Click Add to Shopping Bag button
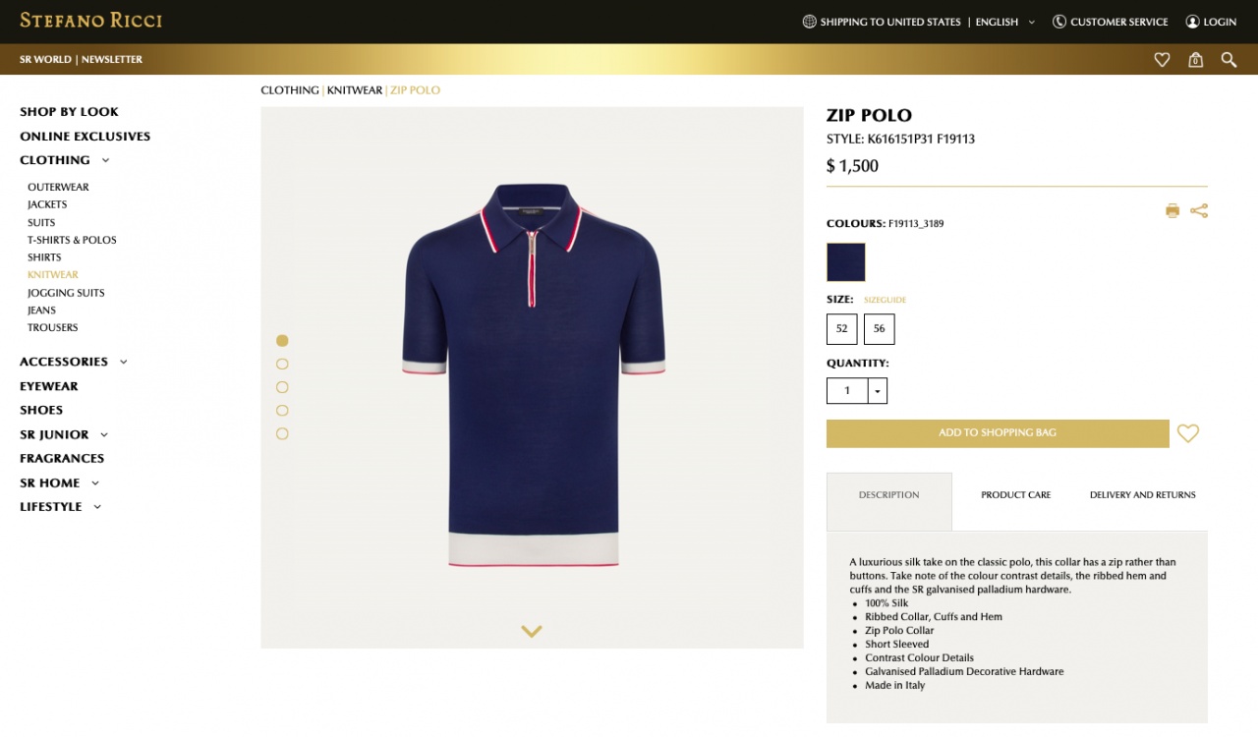The height and width of the screenshot is (737, 1258). [x=998, y=433]
